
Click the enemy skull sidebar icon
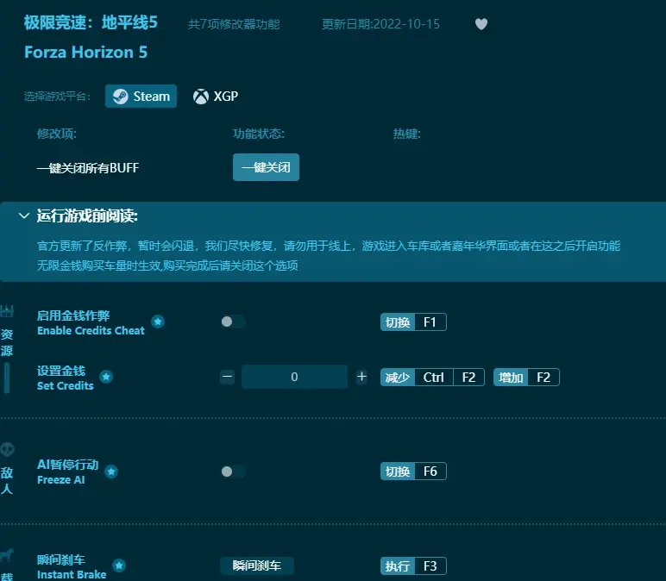tap(7, 449)
